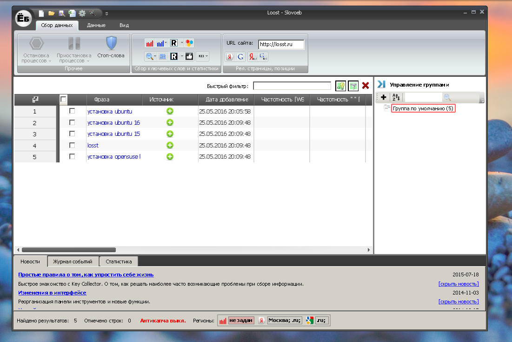Click the horizontal scrollbar thumb under table
This screenshot has height=342, width=512.
(69, 250)
